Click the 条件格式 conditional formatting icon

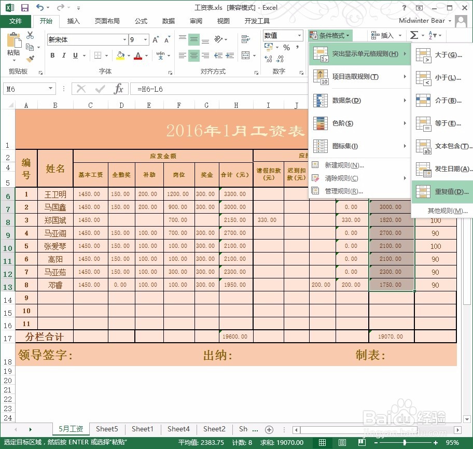[330, 35]
